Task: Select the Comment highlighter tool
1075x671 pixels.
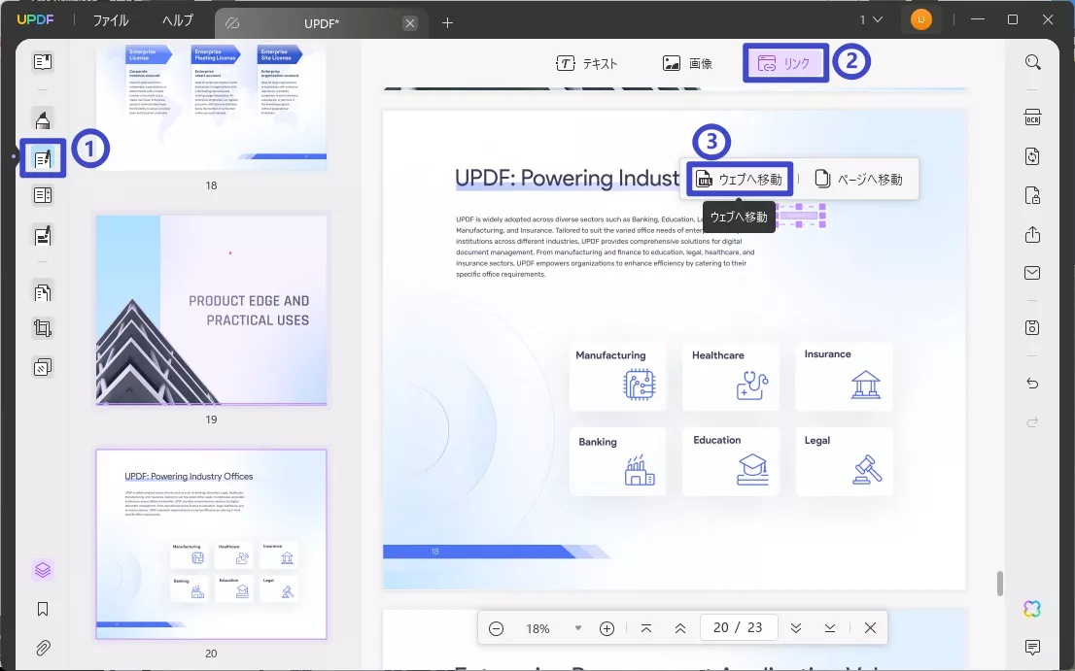Action: point(43,119)
